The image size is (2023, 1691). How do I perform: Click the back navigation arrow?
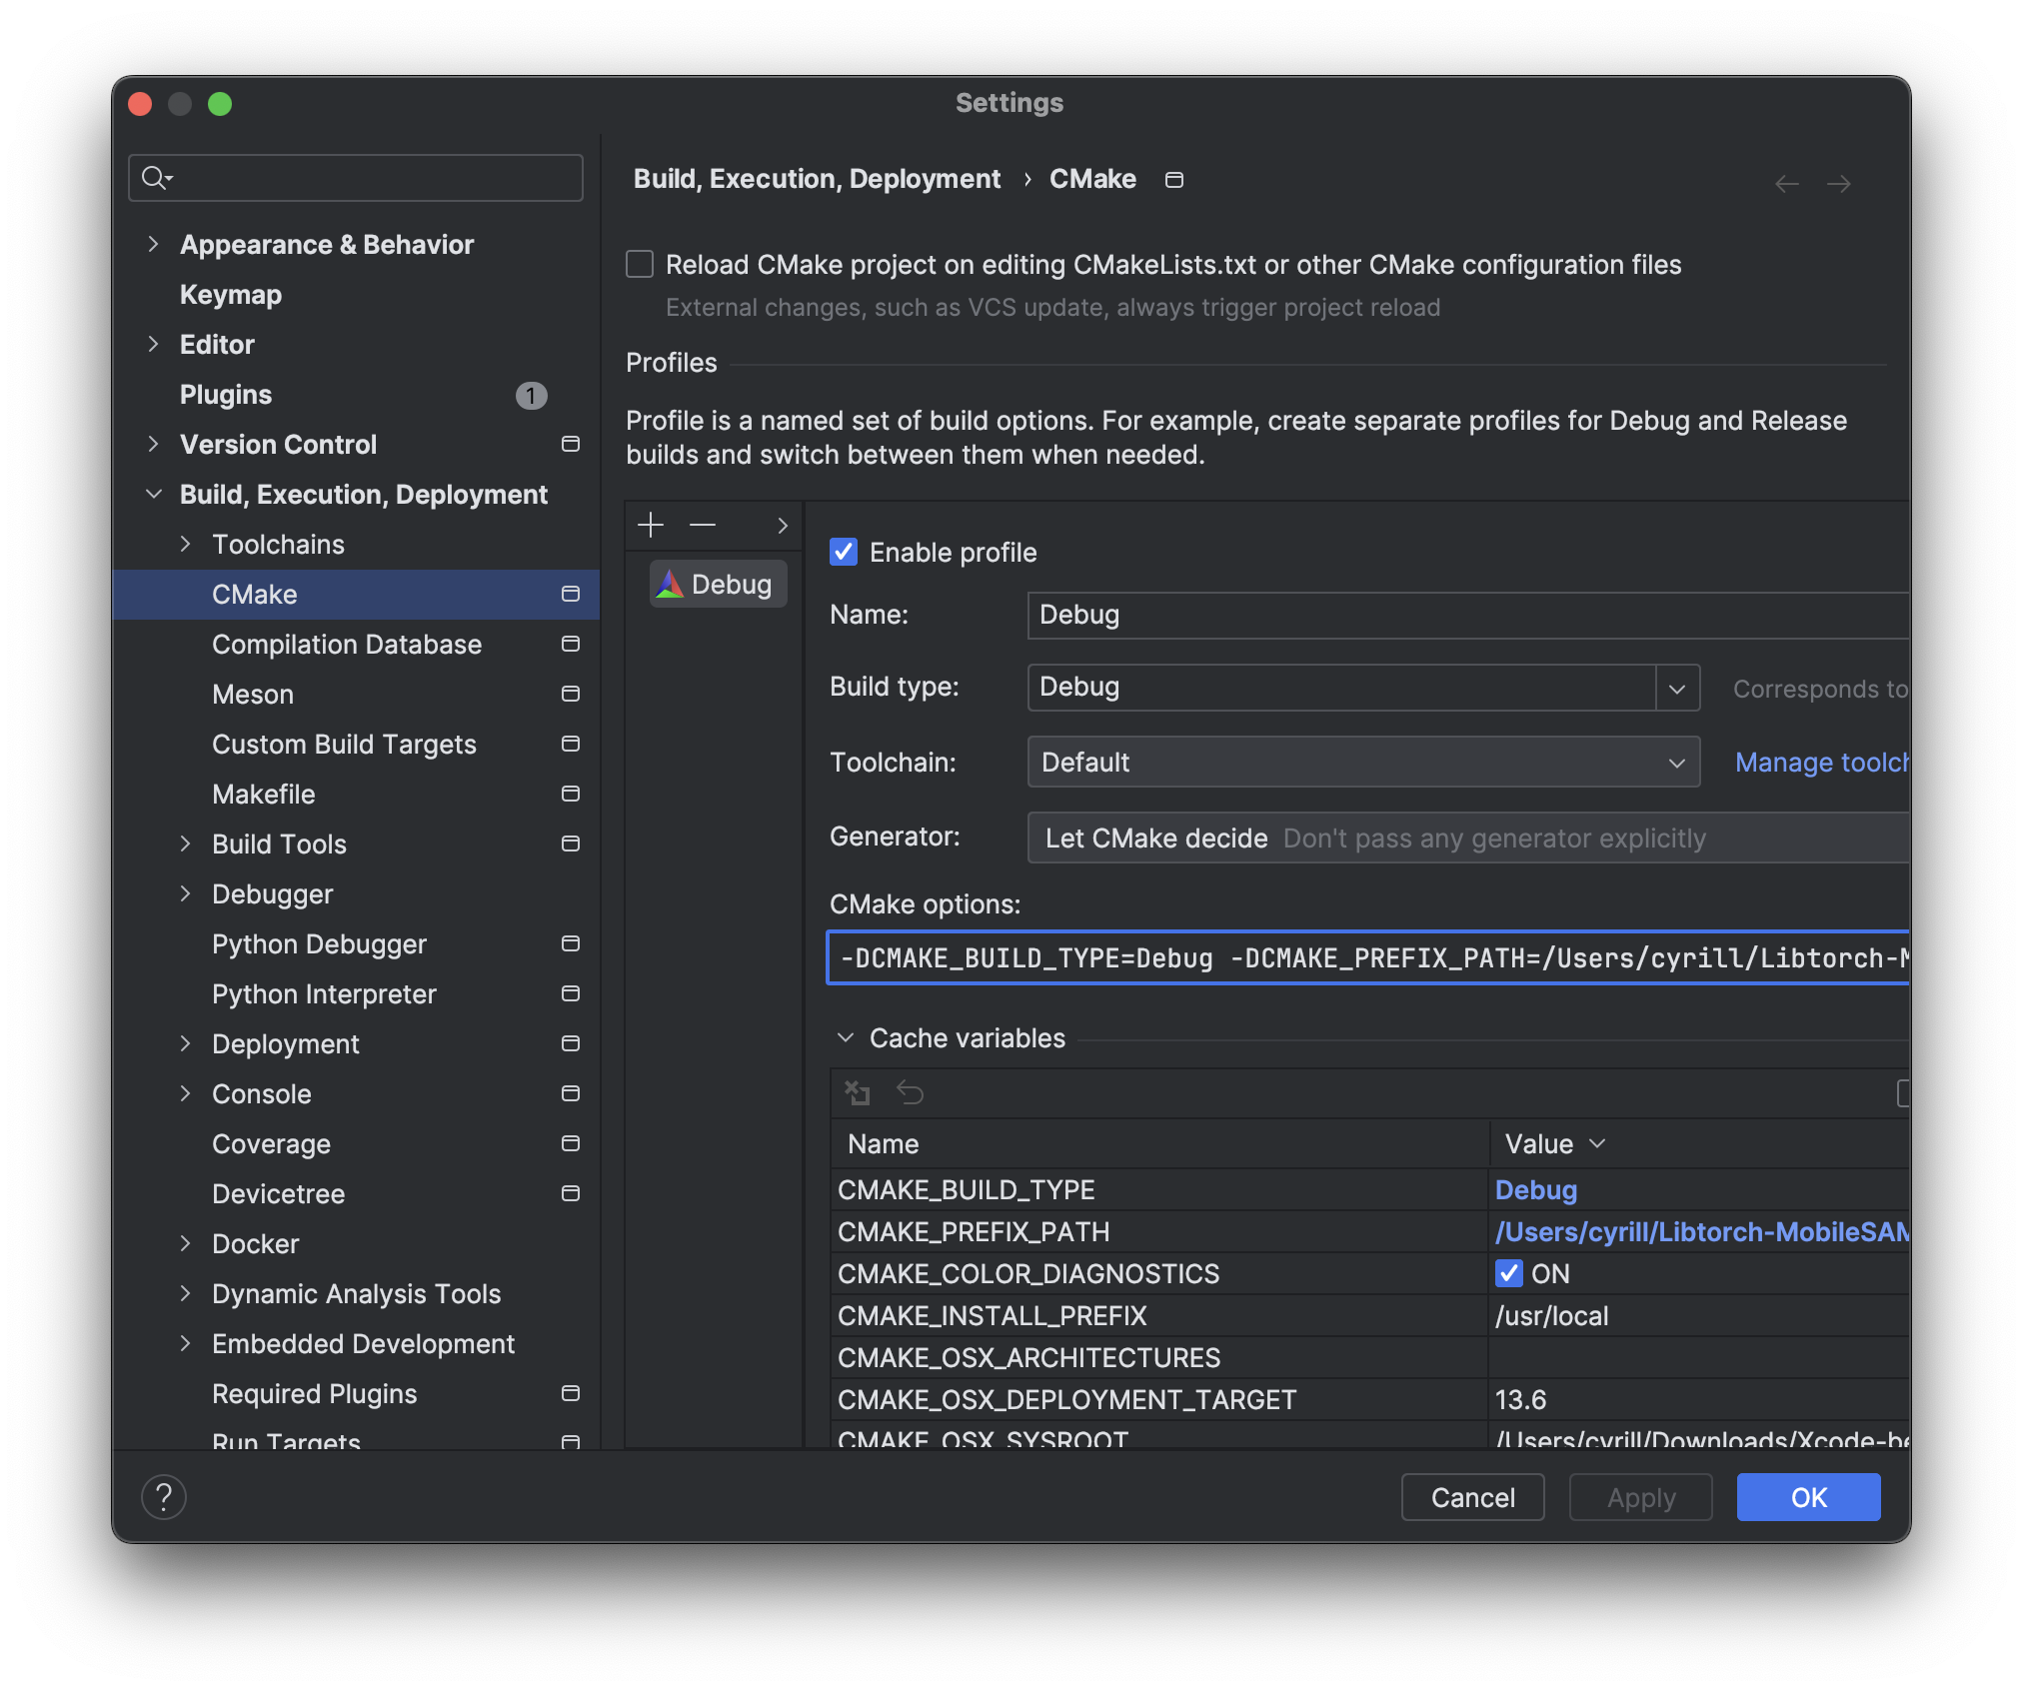coord(1786,184)
